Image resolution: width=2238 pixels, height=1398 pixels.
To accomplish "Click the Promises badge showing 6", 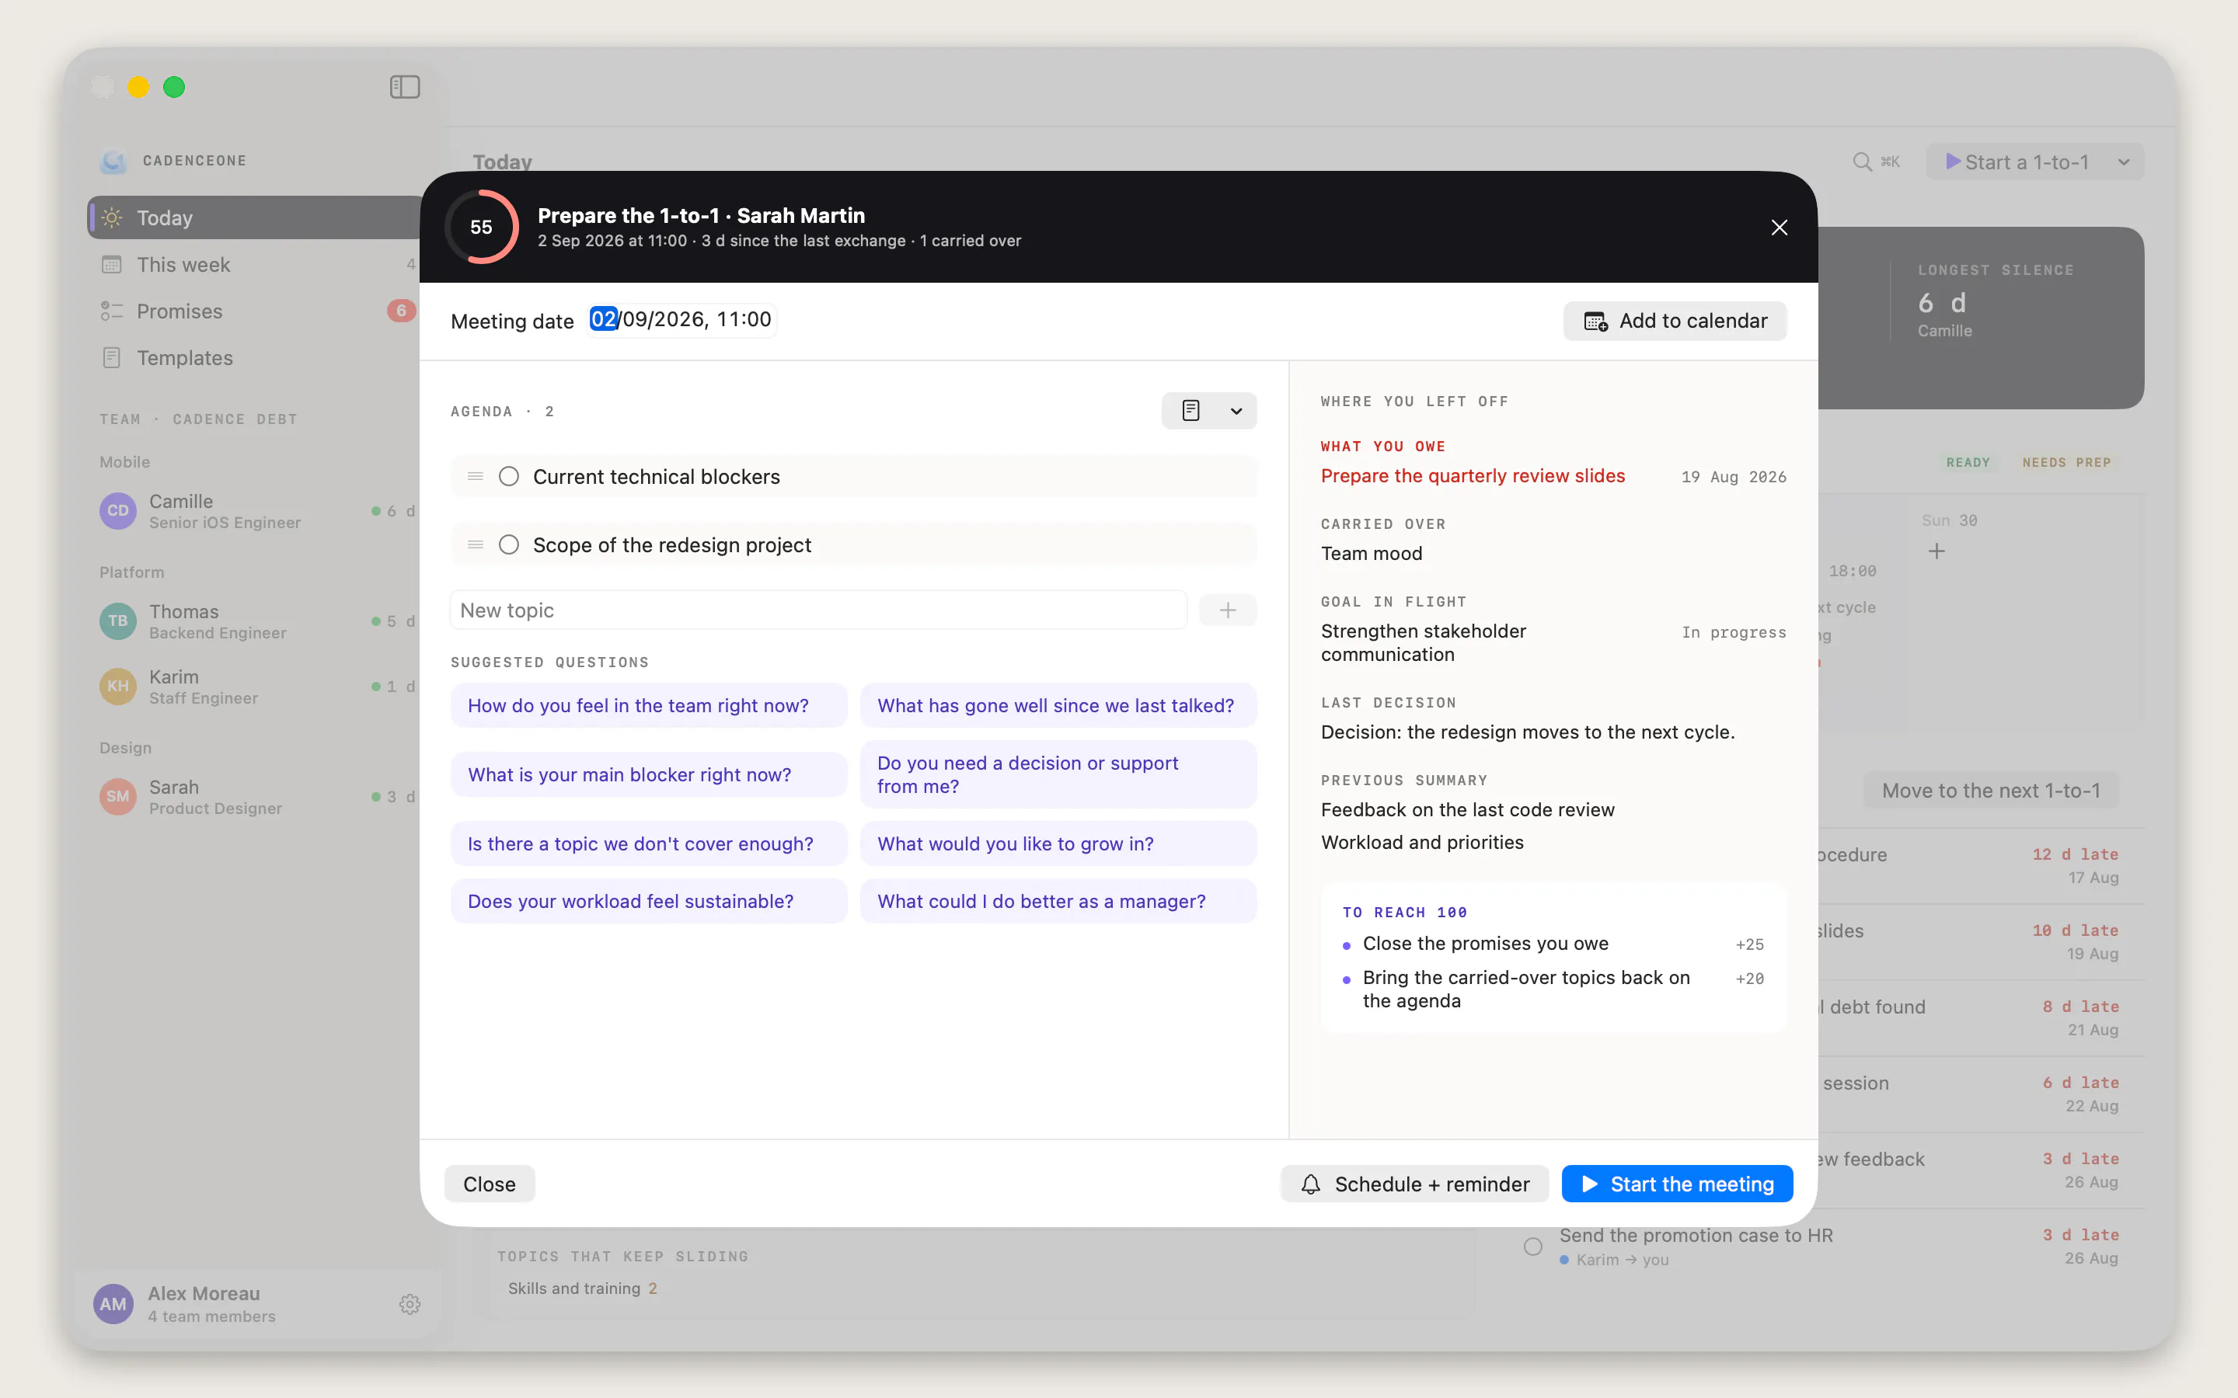I will [400, 311].
